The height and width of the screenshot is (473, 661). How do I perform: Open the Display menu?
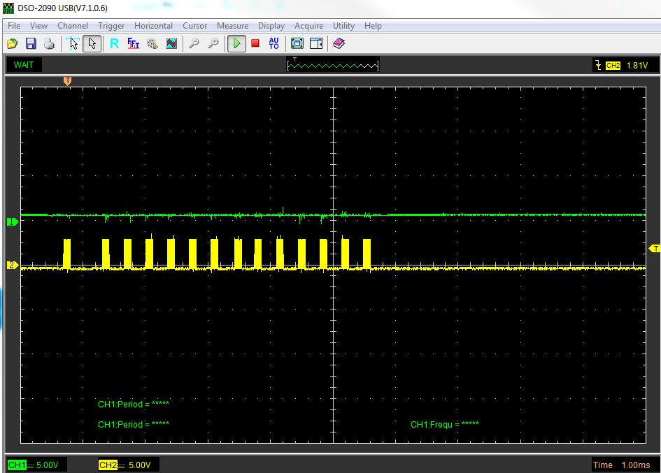(271, 26)
